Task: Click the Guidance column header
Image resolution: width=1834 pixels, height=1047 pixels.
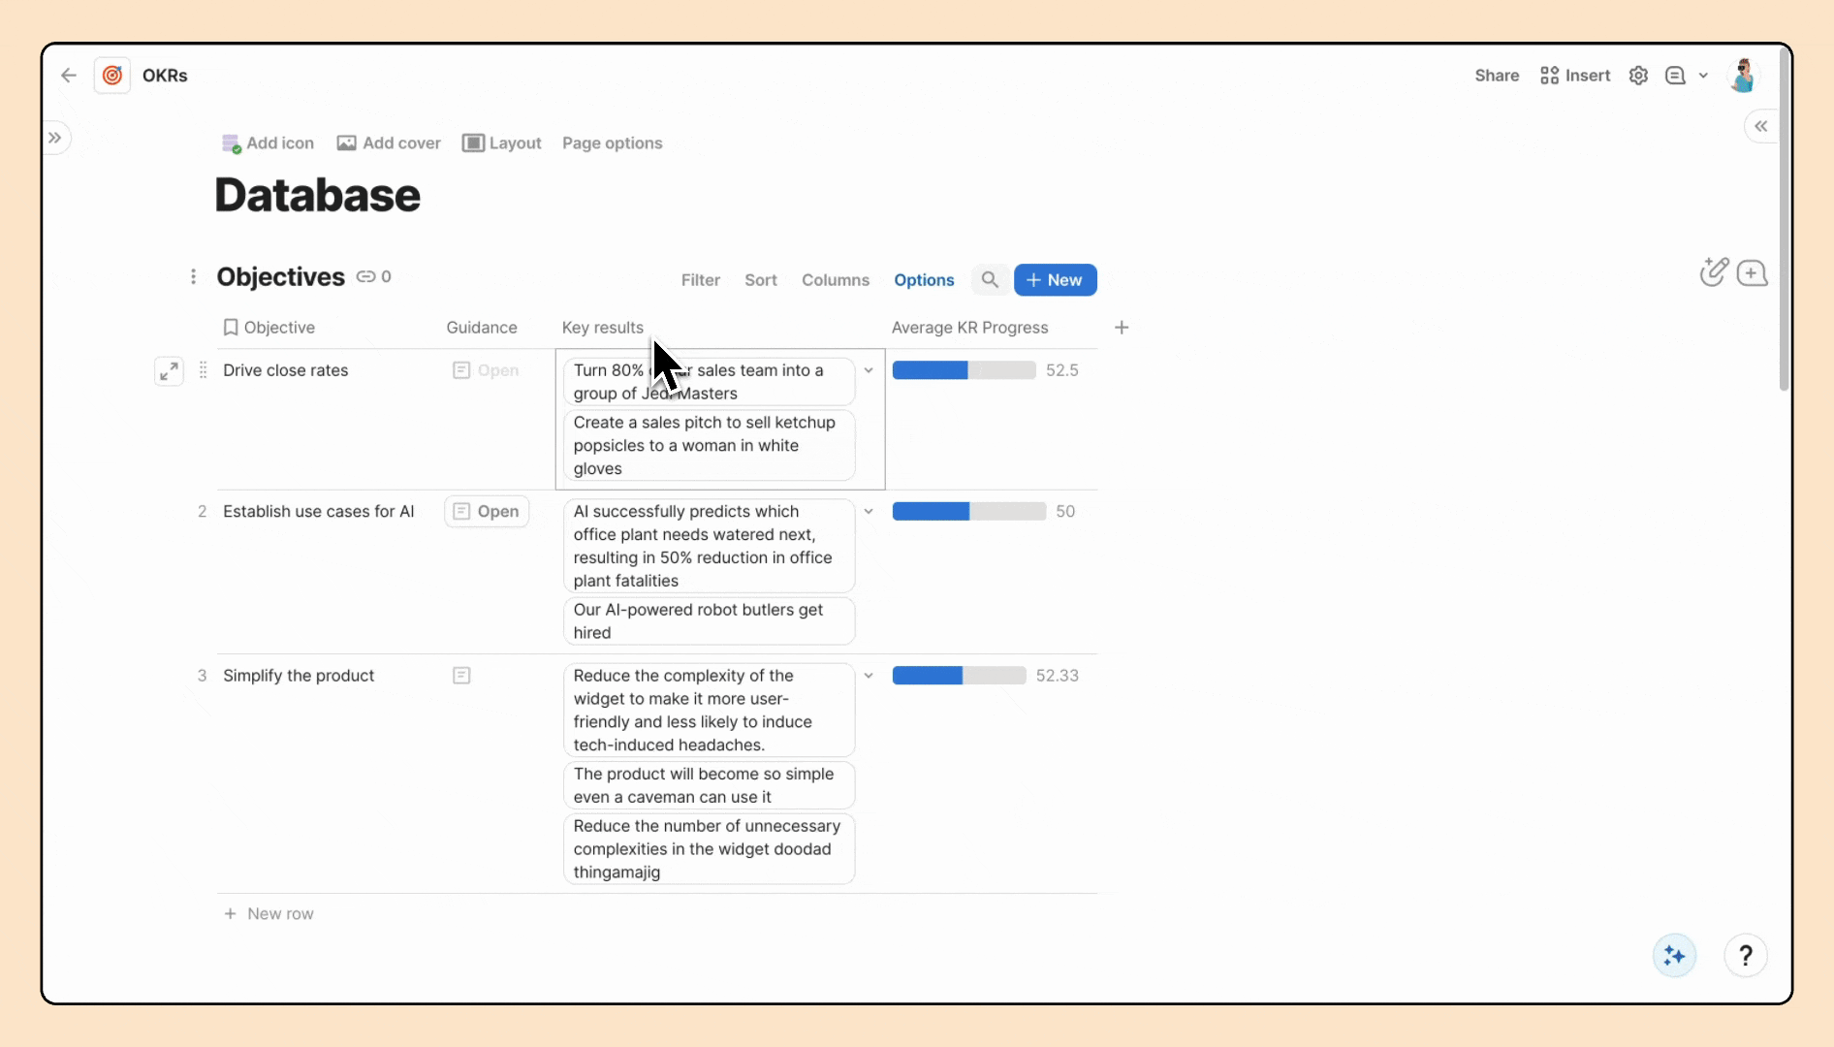Action: point(482,328)
